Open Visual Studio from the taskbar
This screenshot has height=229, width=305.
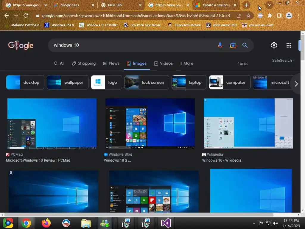click(166, 223)
